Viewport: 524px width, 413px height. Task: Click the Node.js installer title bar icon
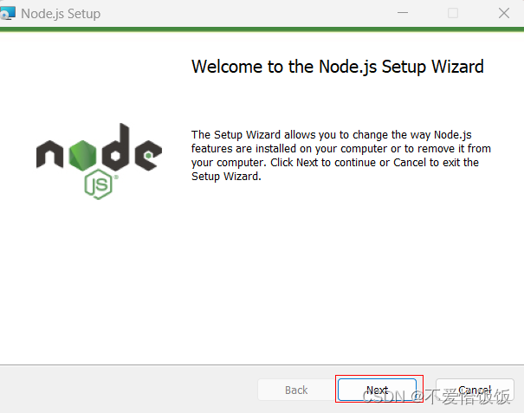(7, 13)
